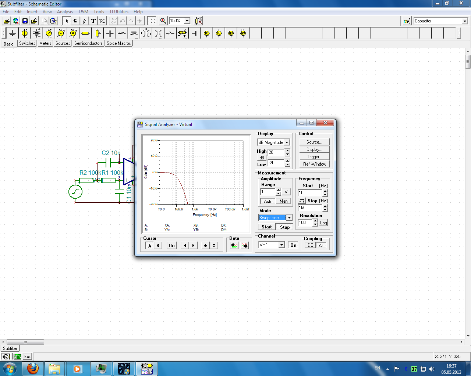Decrease the Resolution value with down arrow
Screen dimensions: 471x376
[315, 224]
